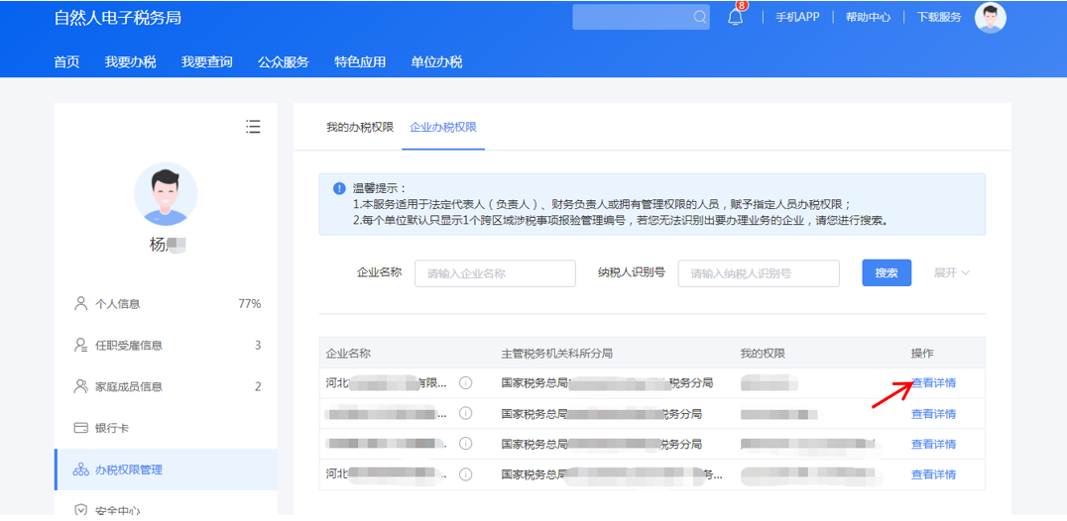Screen dimensions: 1067x521
Task: Click the blue 温馨提示 info icon
Action: click(339, 188)
